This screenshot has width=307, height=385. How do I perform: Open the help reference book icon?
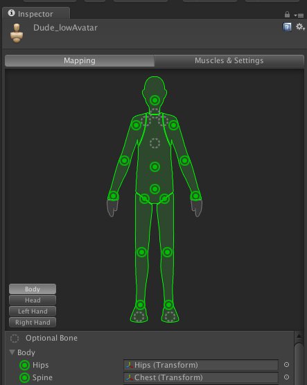pyautogui.click(x=287, y=27)
